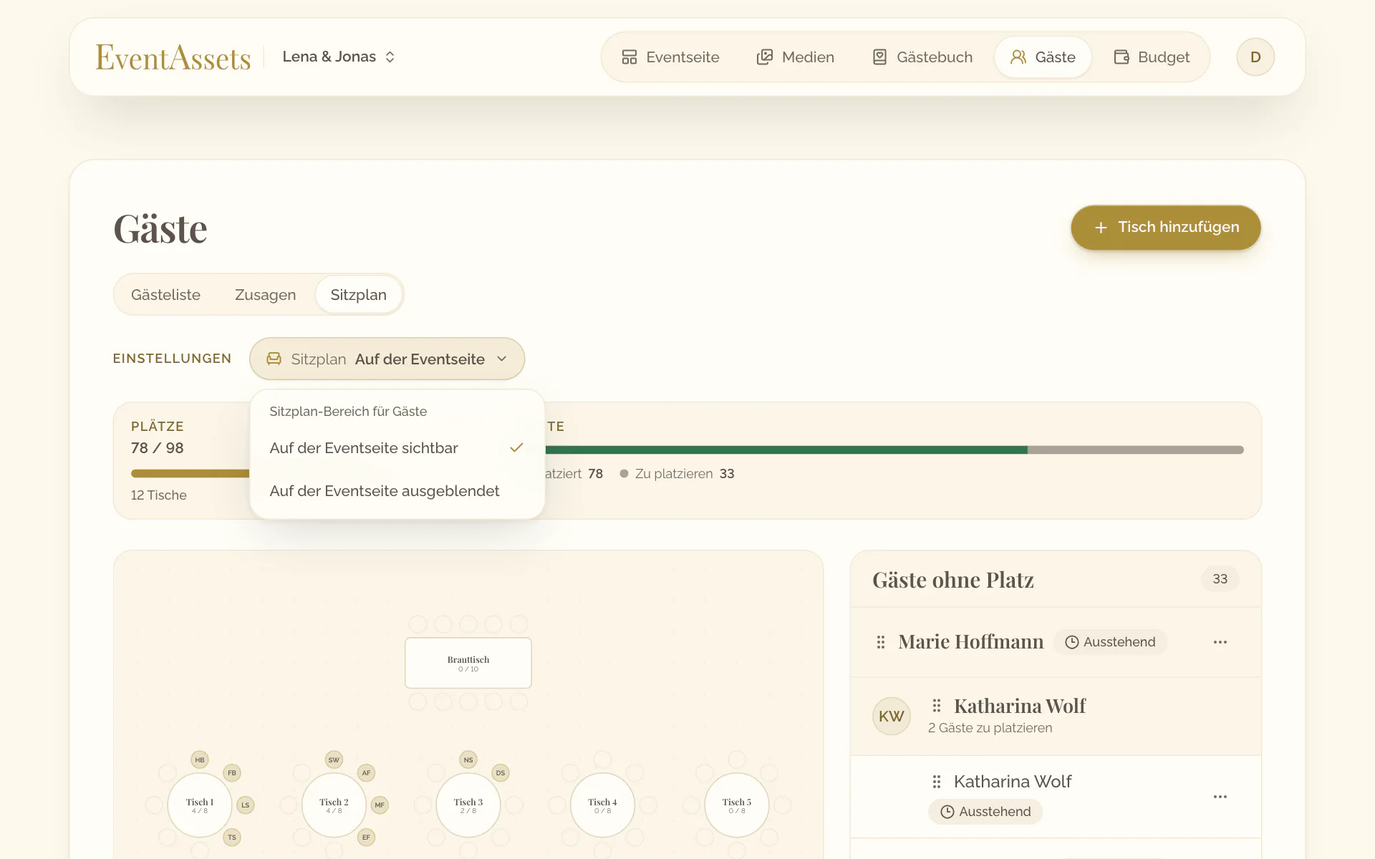
Task: Expand the Lena & Jonas event switcher
Action: coord(339,57)
